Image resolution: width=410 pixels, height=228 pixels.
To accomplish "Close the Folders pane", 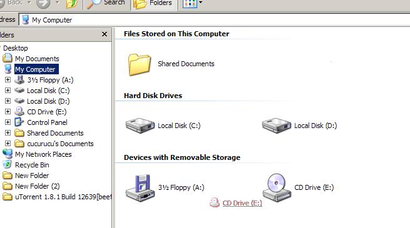I will 105,34.
